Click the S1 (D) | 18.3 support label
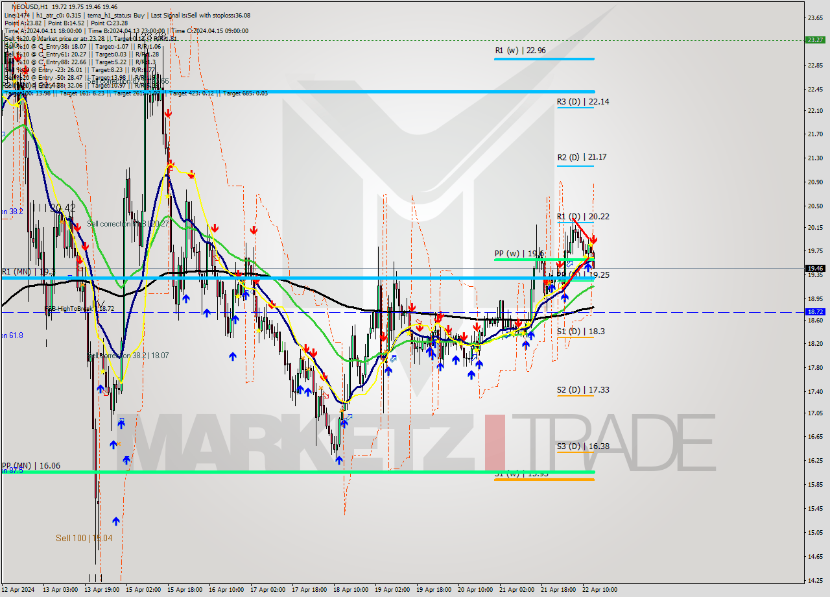The width and height of the screenshot is (830, 597). coord(580,331)
